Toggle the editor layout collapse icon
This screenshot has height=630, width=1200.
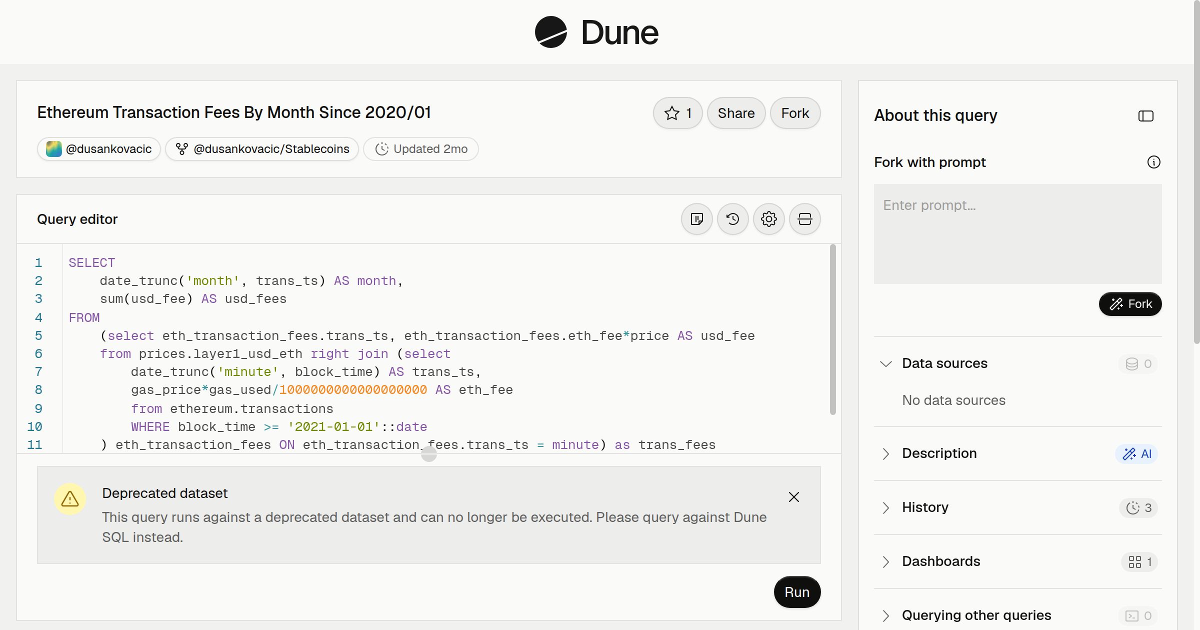click(x=804, y=219)
